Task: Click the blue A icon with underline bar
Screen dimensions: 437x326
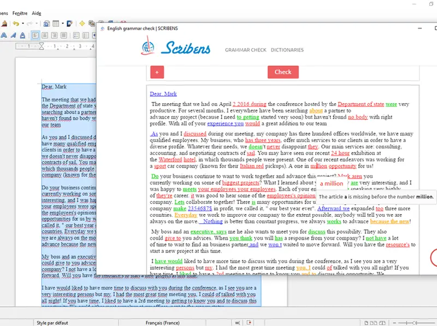Action: tap(22, 35)
